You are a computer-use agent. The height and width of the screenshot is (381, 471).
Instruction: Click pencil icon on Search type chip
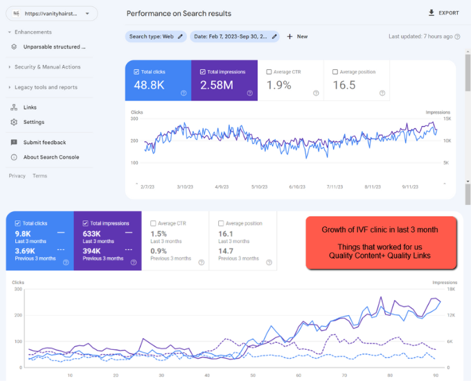[180, 37]
